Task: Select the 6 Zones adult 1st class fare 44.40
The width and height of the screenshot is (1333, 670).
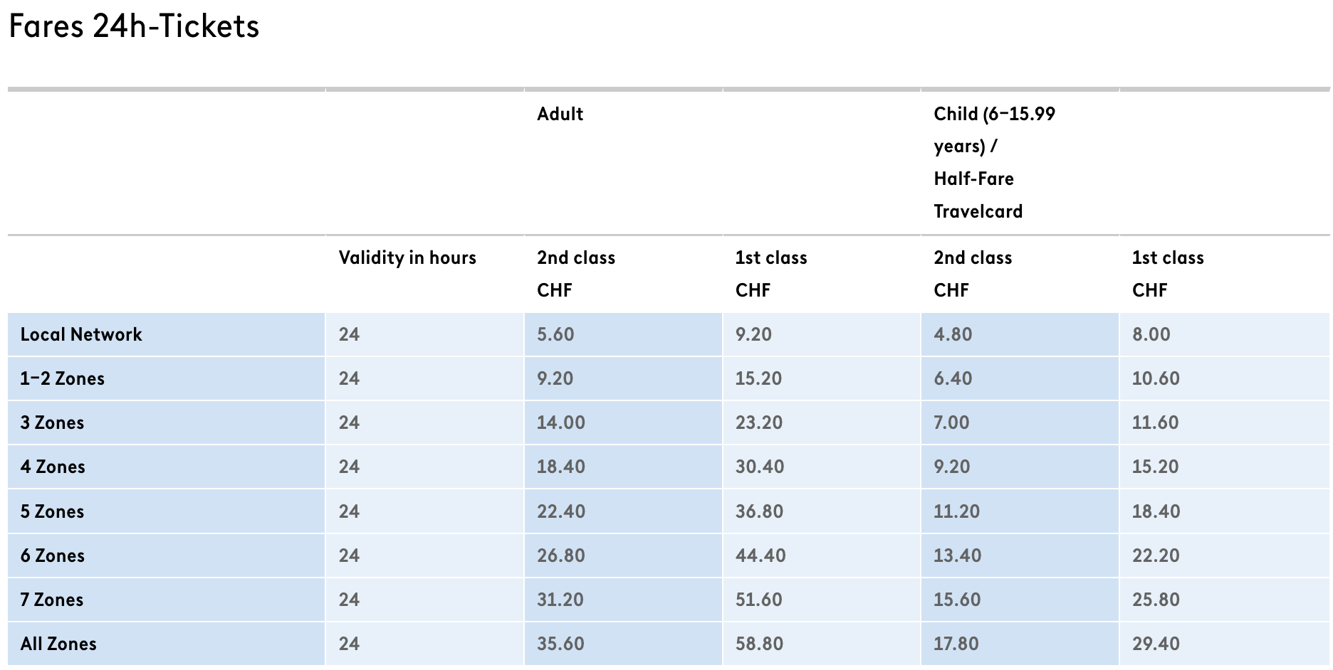Action: coord(760,555)
